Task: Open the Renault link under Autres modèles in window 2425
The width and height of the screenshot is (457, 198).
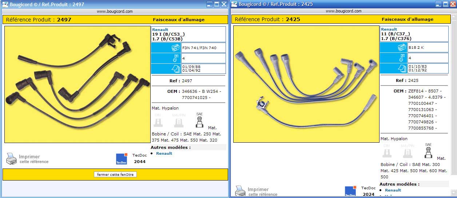Action: click(x=393, y=190)
